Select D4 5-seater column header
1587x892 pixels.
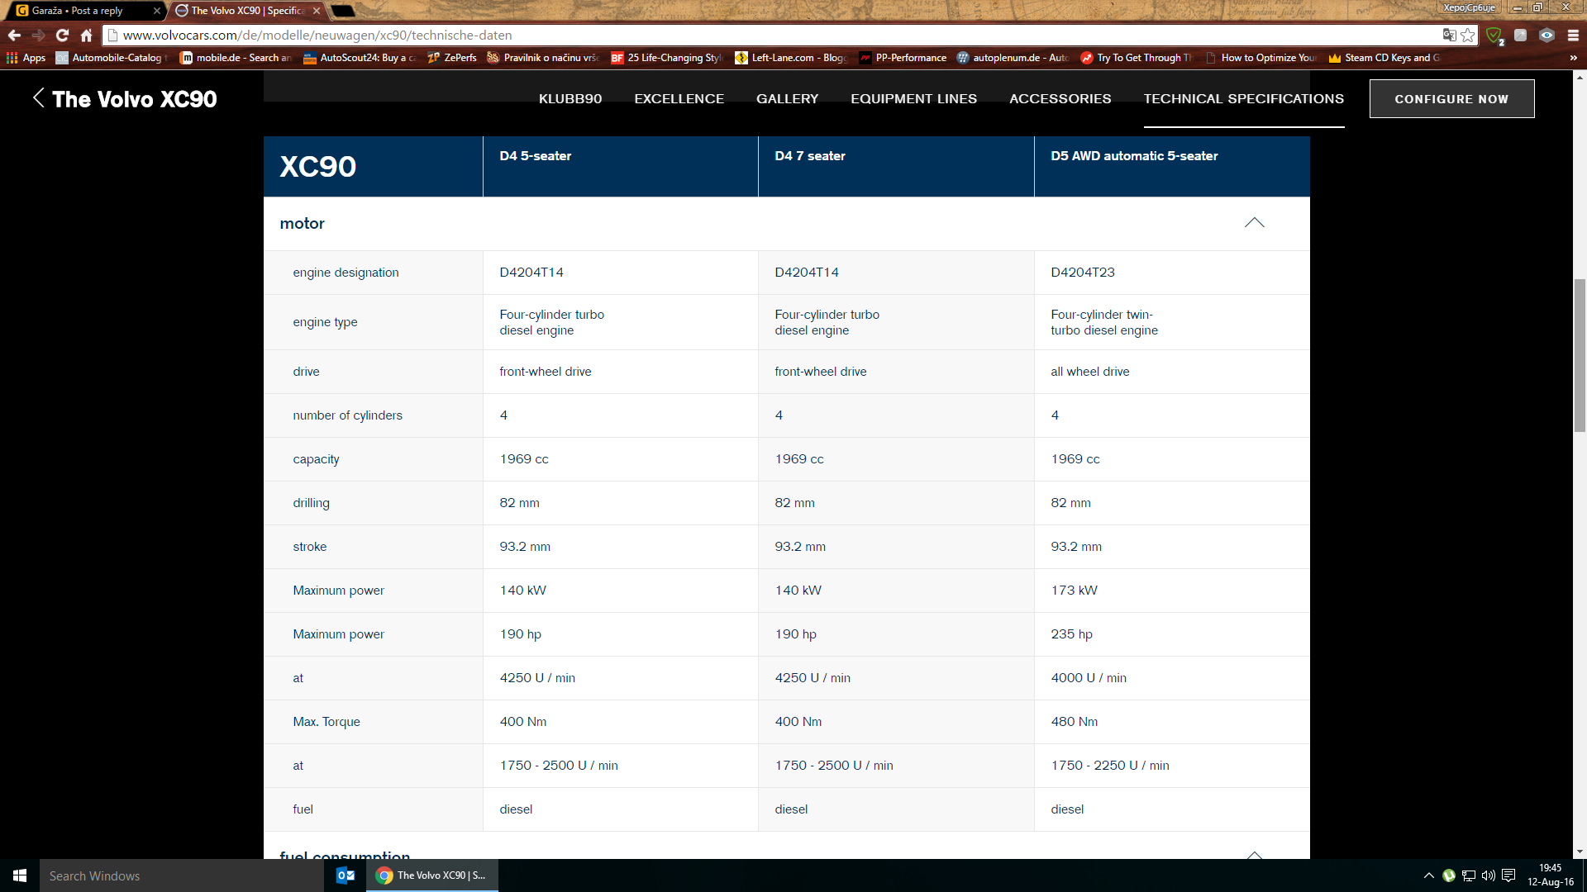click(620, 167)
